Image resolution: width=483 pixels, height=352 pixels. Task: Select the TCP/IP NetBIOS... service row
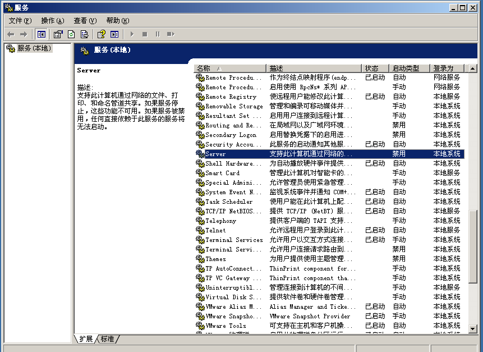pyautogui.click(x=329, y=211)
